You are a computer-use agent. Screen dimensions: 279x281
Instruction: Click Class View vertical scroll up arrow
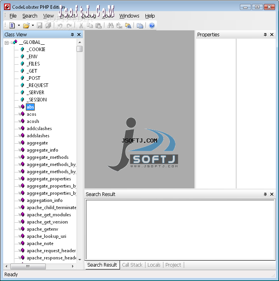point(80,42)
